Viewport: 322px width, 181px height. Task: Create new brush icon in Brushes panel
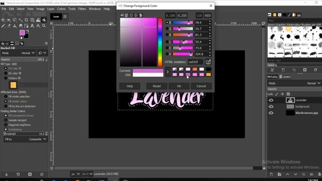coord(283,70)
